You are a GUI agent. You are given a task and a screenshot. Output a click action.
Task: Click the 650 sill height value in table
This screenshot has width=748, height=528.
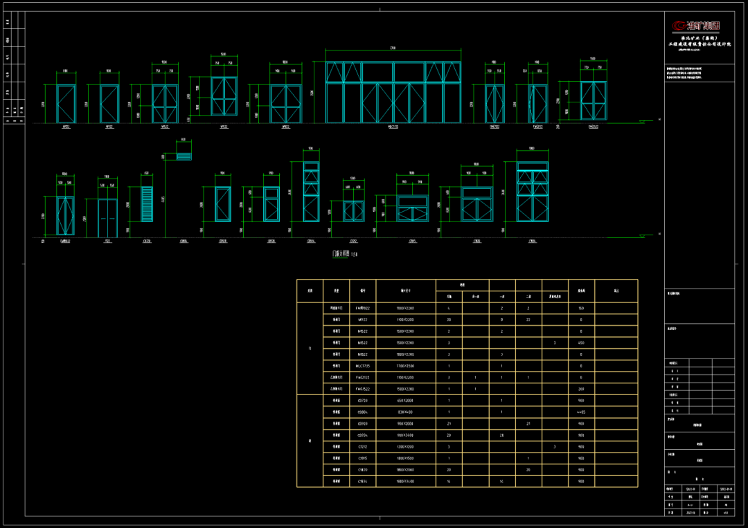pyautogui.click(x=581, y=343)
